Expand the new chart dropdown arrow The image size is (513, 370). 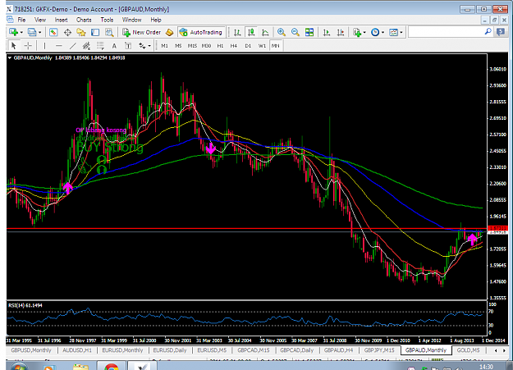21,32
